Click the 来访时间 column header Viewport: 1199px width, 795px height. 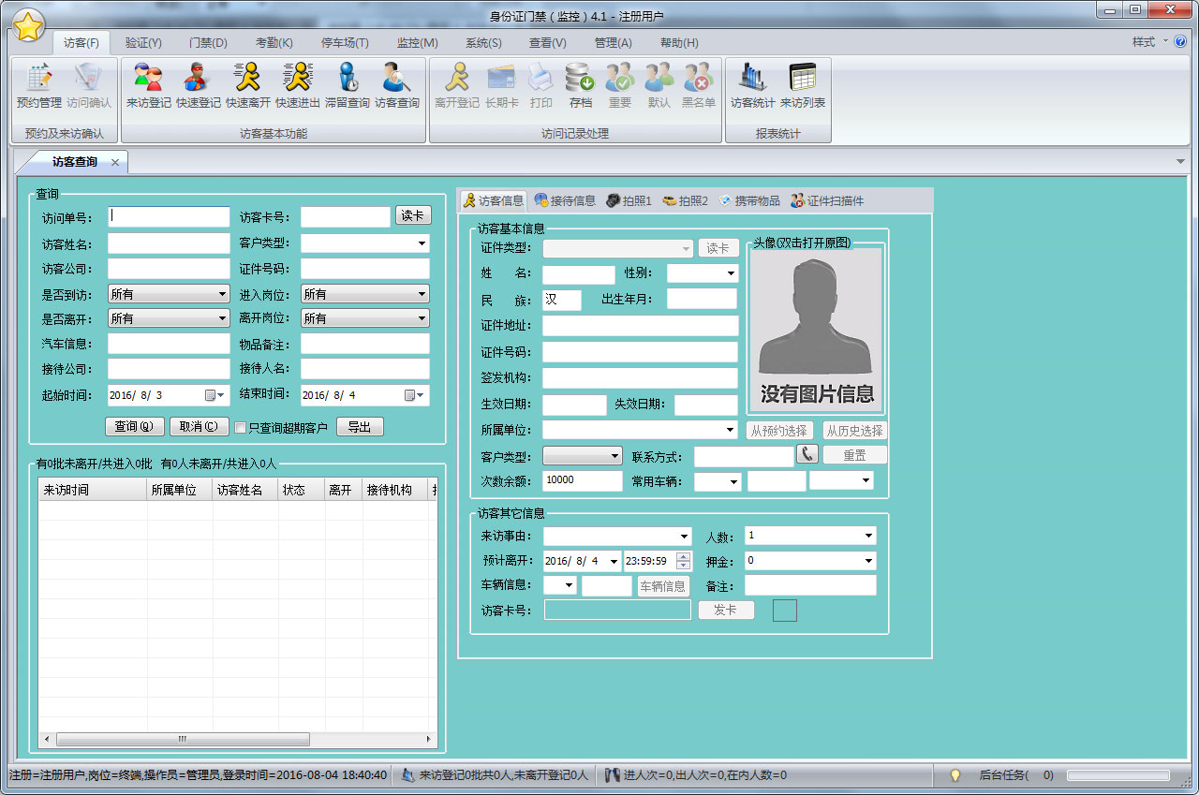93,490
